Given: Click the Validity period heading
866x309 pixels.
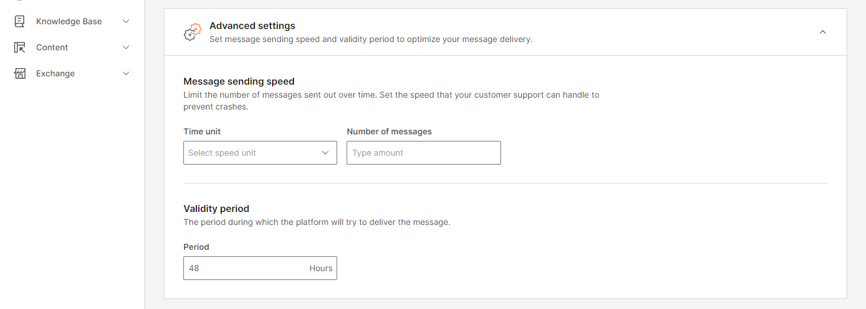Looking at the screenshot, I should click(x=217, y=208).
